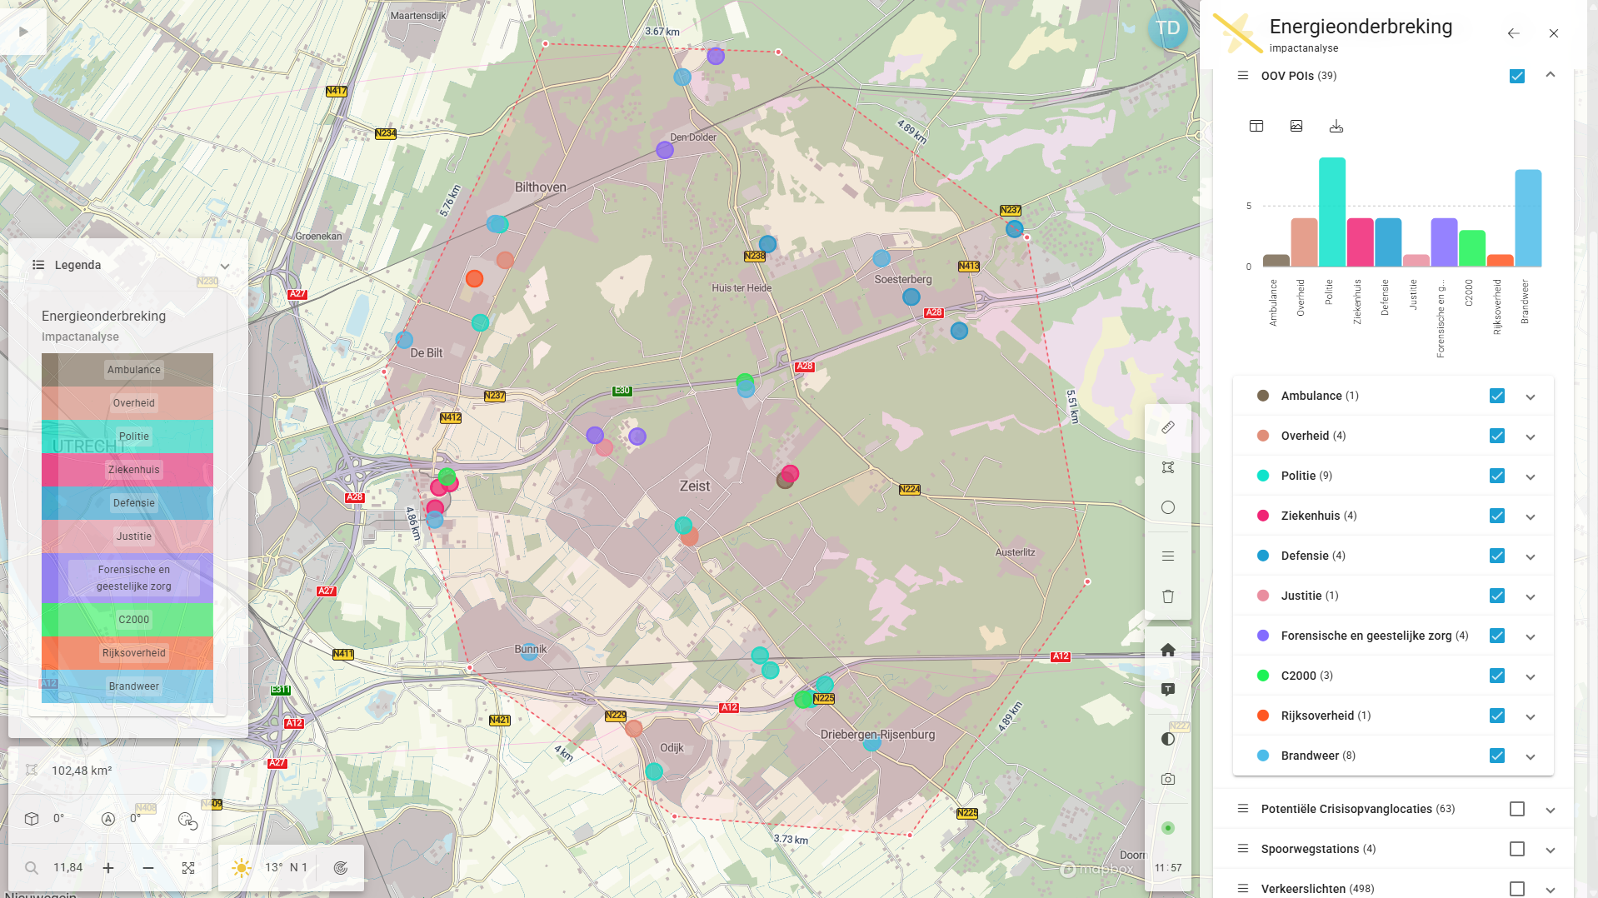Uncheck the Politie layer checkbox
This screenshot has width=1598, height=898.
[x=1496, y=476]
